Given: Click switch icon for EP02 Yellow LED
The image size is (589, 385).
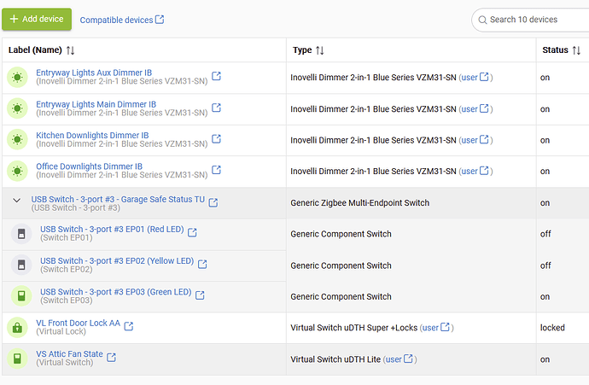Looking at the screenshot, I should [x=21, y=265].
